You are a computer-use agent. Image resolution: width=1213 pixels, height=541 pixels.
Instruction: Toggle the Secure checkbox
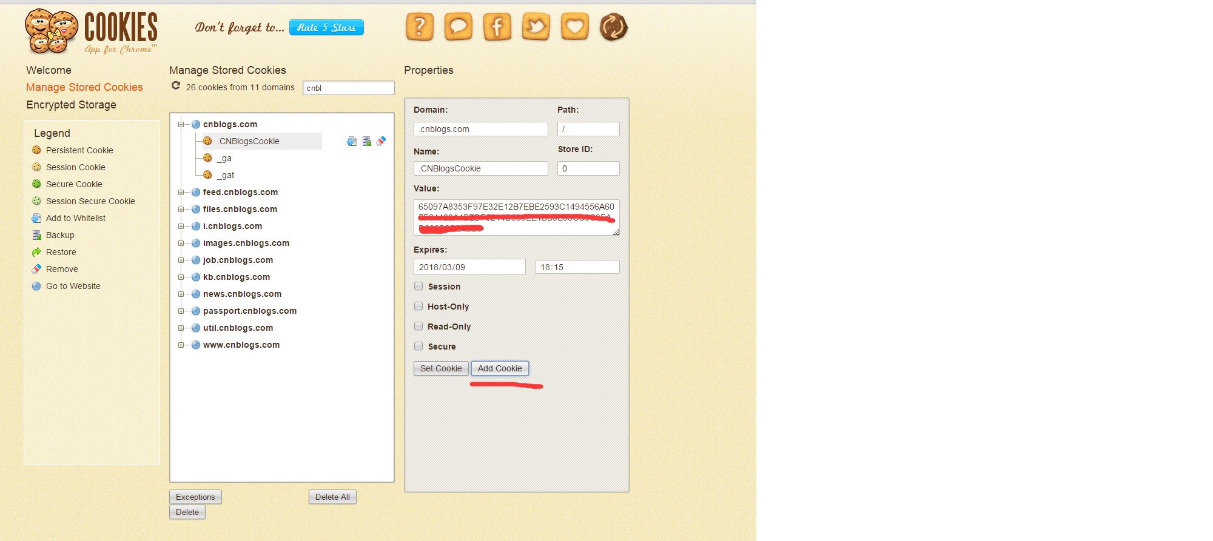tap(418, 346)
